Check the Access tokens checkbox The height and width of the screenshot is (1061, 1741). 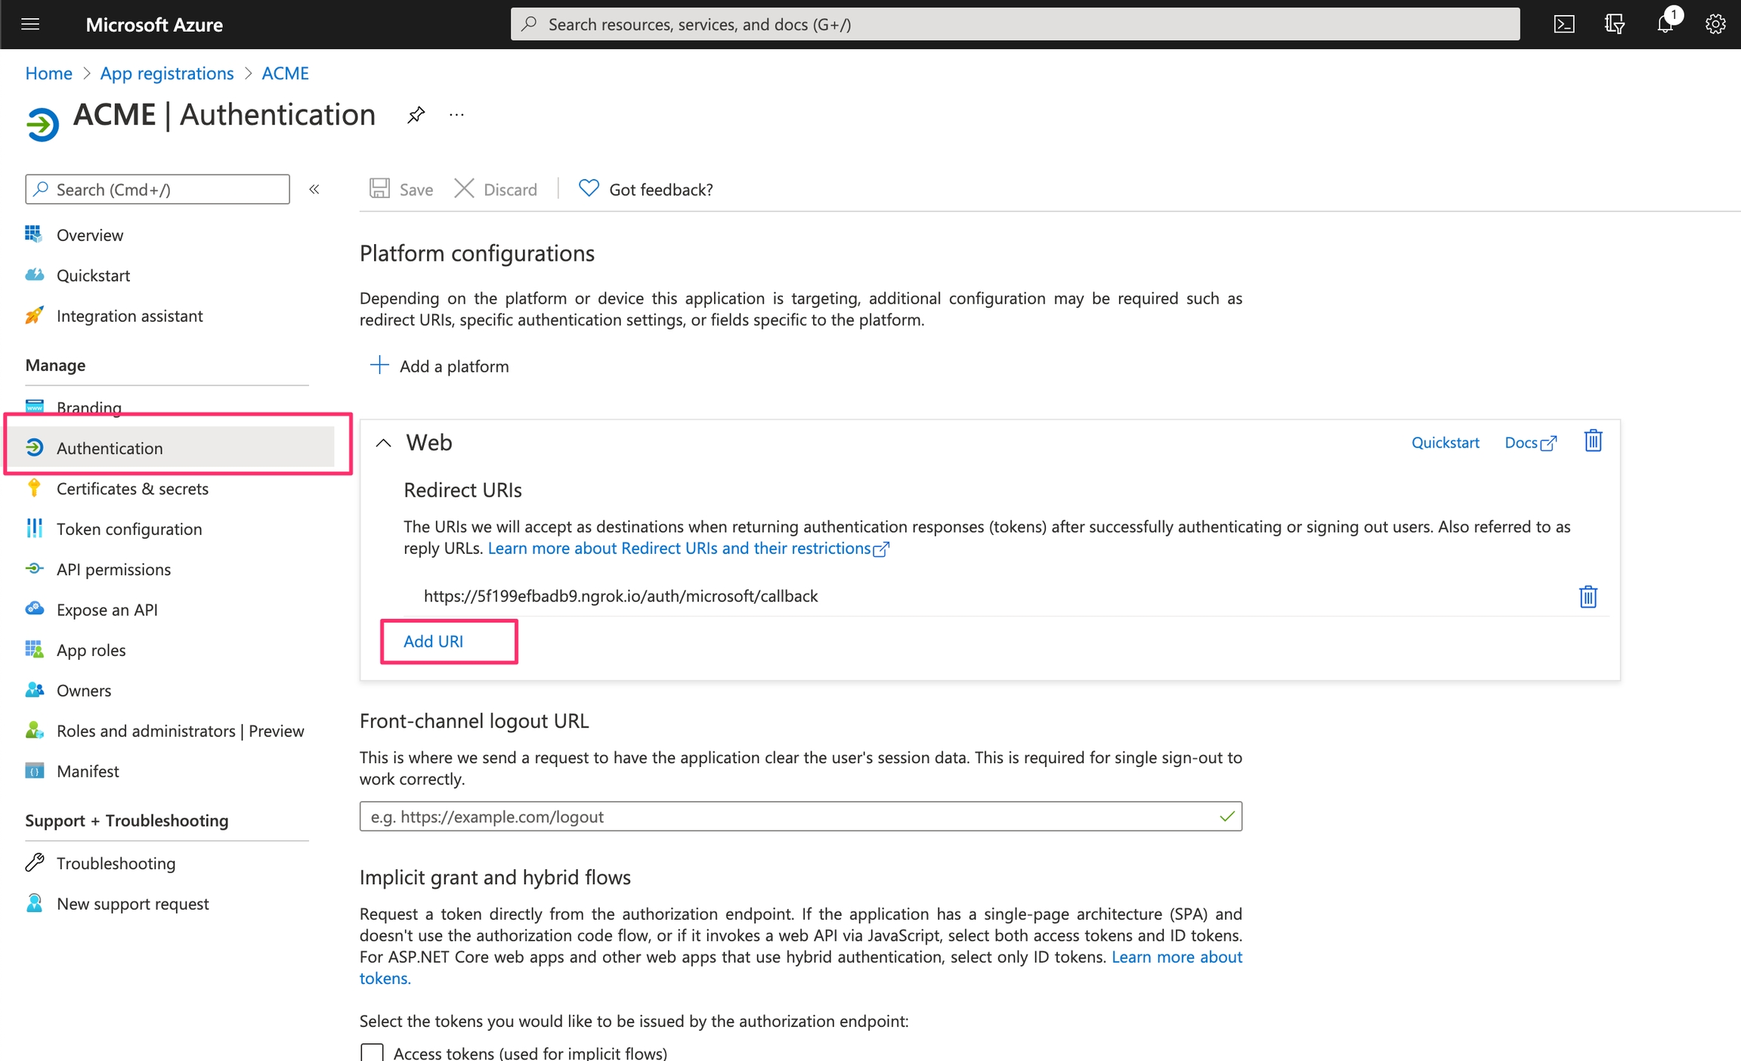coord(372,1052)
